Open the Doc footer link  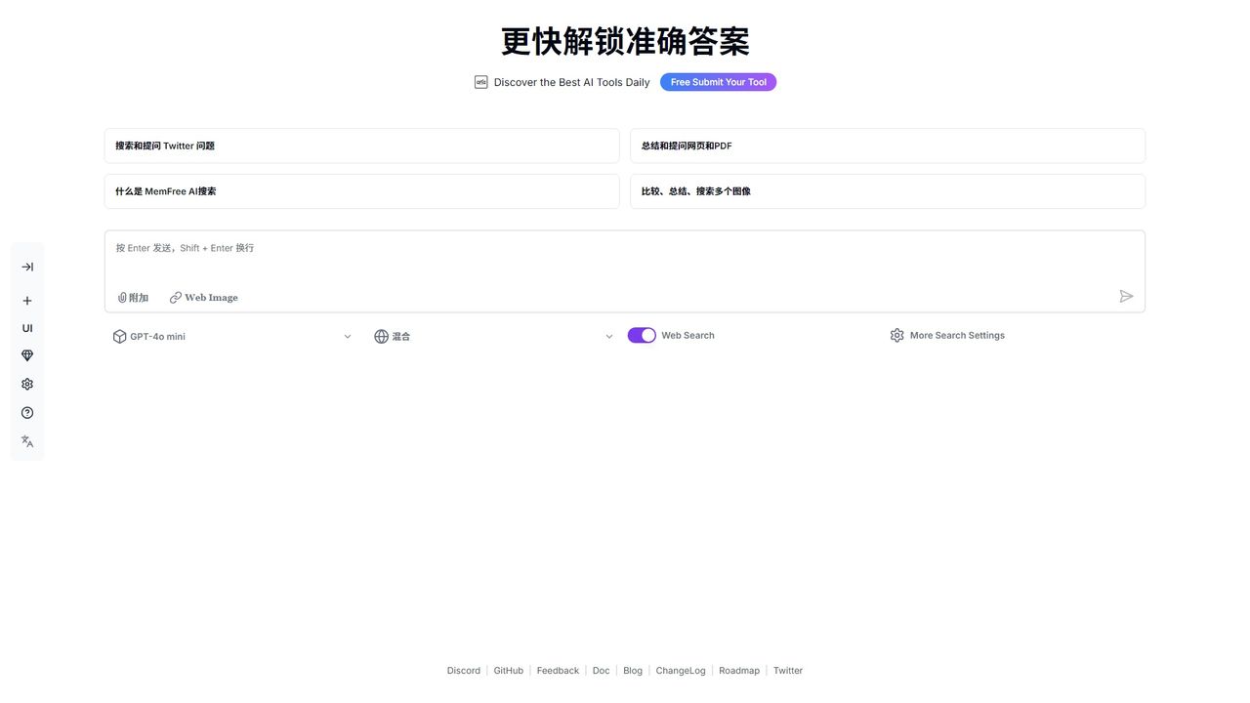[x=601, y=671]
